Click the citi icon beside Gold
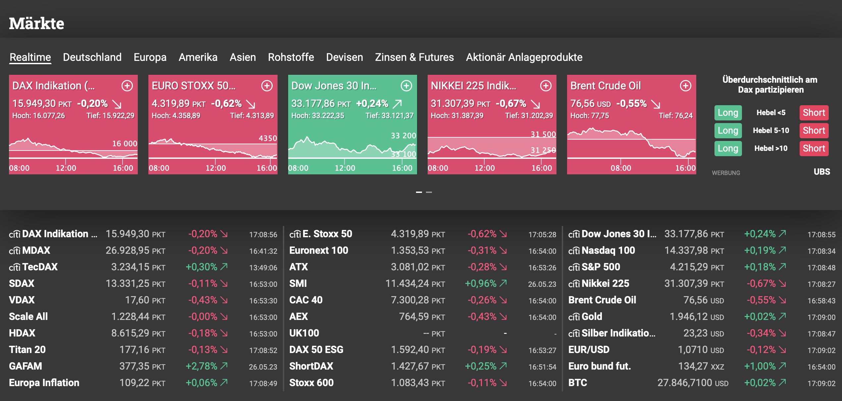842x401 pixels. pos(574,317)
